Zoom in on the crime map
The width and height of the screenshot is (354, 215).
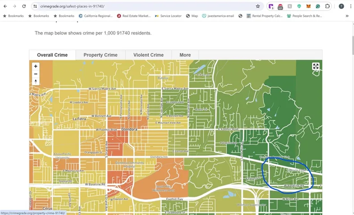(x=36, y=66)
